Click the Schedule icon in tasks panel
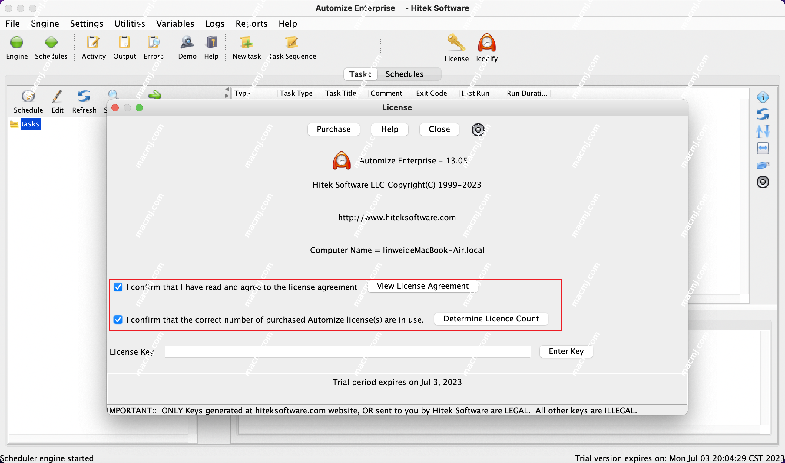The width and height of the screenshot is (785, 463). coord(28,96)
